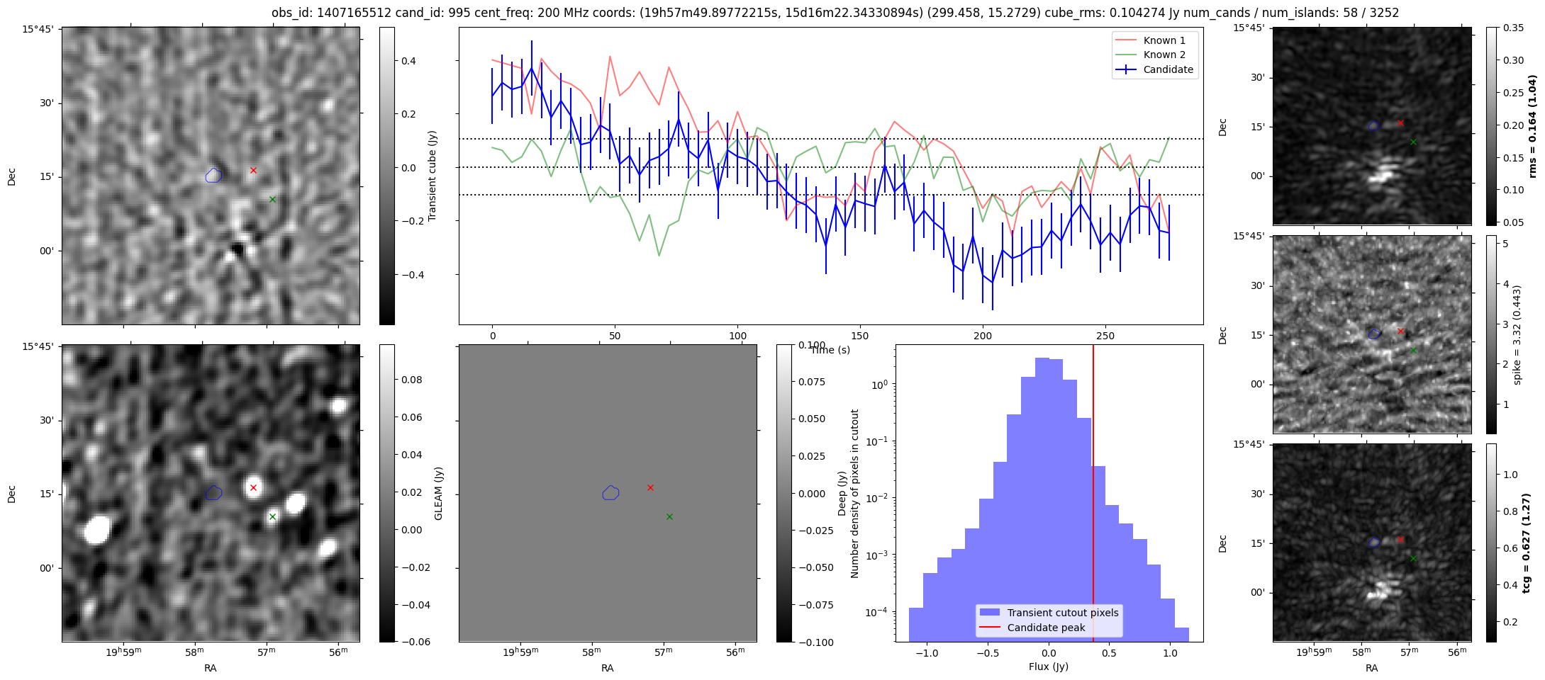This screenshot has width=1545, height=680.
Task: Click the green X marker in the rms map
Action: [x=1413, y=142]
